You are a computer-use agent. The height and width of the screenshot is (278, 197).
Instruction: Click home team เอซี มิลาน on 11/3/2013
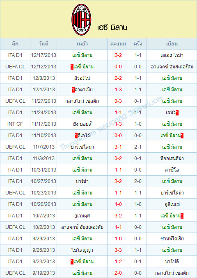(82, 158)
